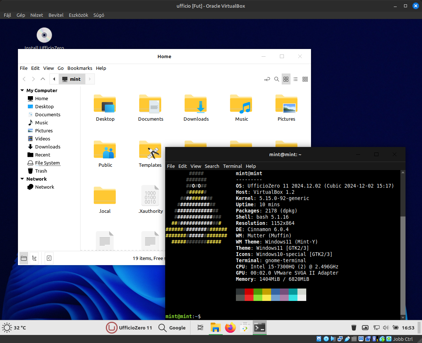Collapse the Network sidebar section
The image size is (422, 343).
[x=22, y=179]
